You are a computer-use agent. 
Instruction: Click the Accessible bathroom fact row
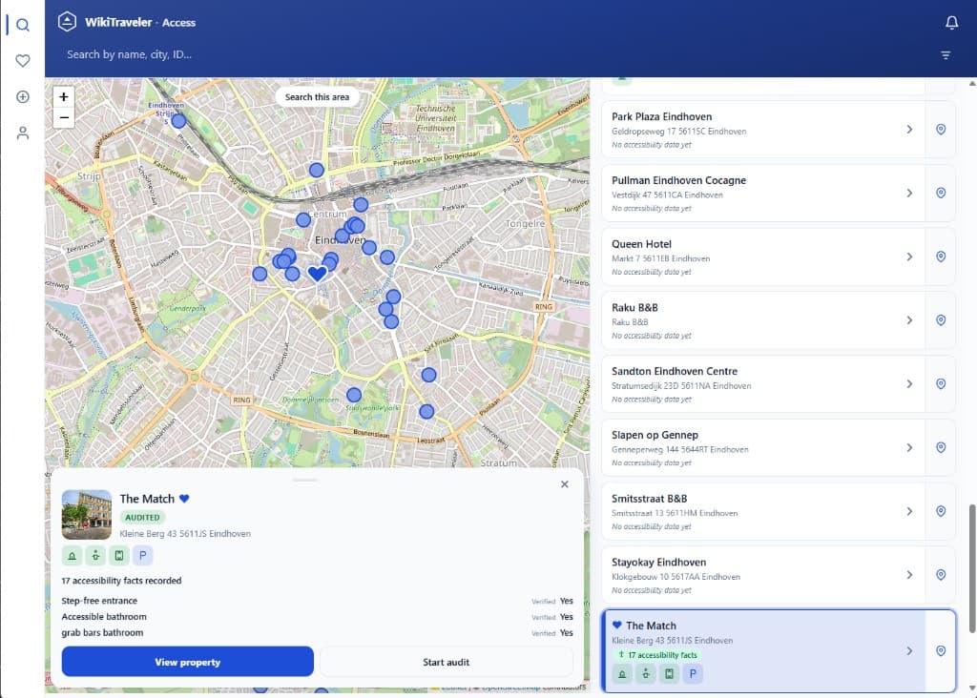(x=317, y=616)
